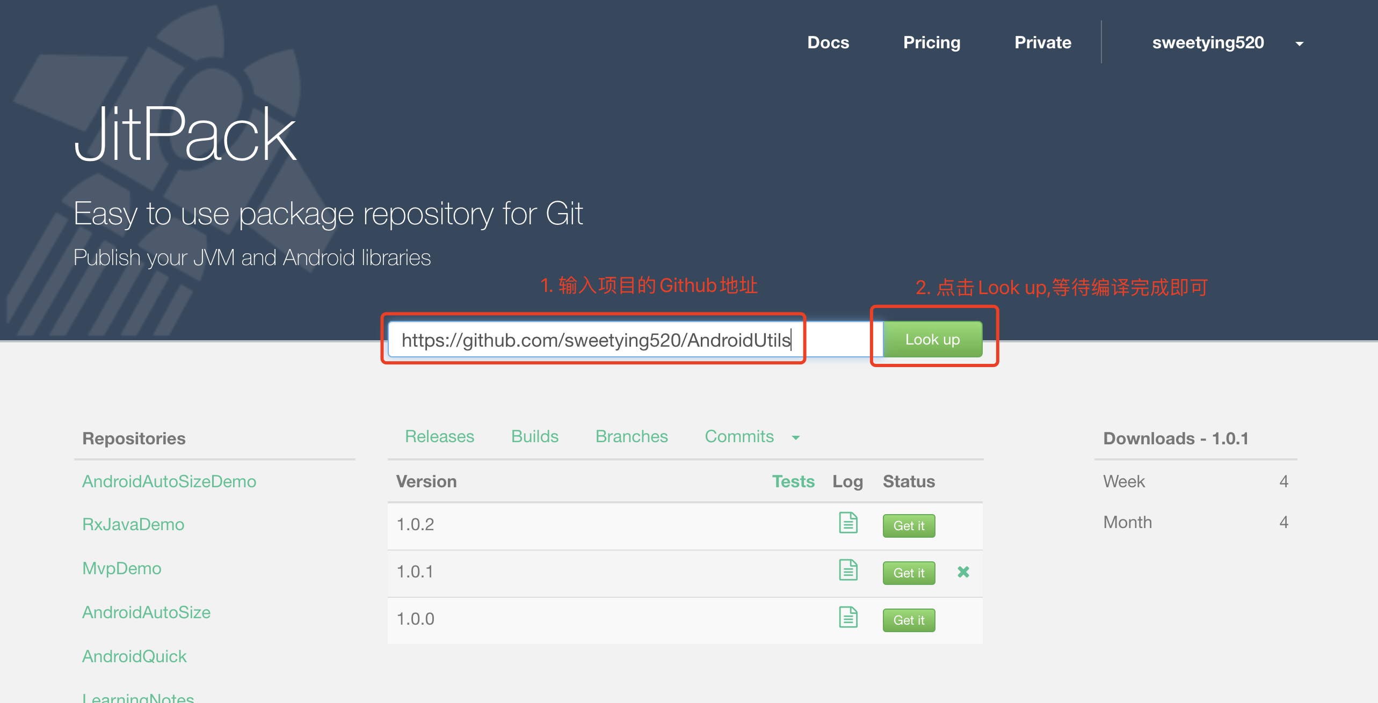Switch to the Builds tab

pyautogui.click(x=534, y=436)
